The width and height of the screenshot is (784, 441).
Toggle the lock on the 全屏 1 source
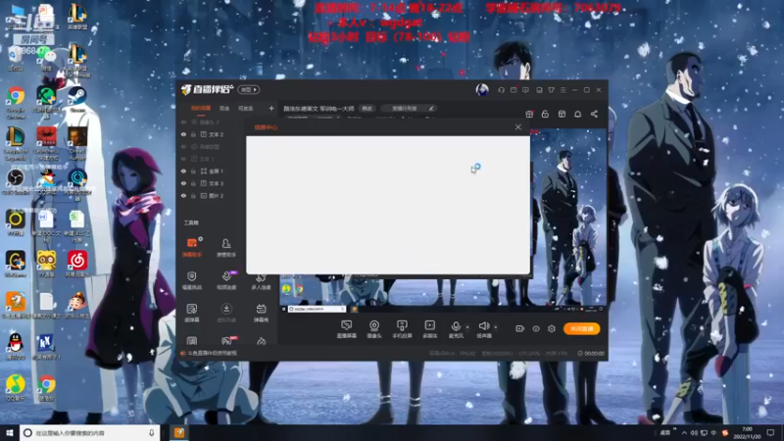click(x=193, y=171)
